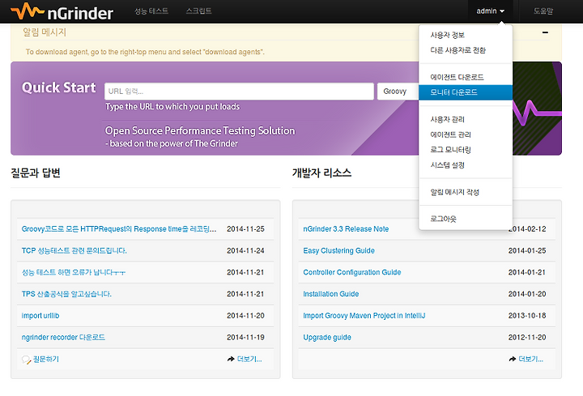Viewport: 583px width, 396px height.
Task: Open the Groovy script type dropdown
Action: [398, 92]
